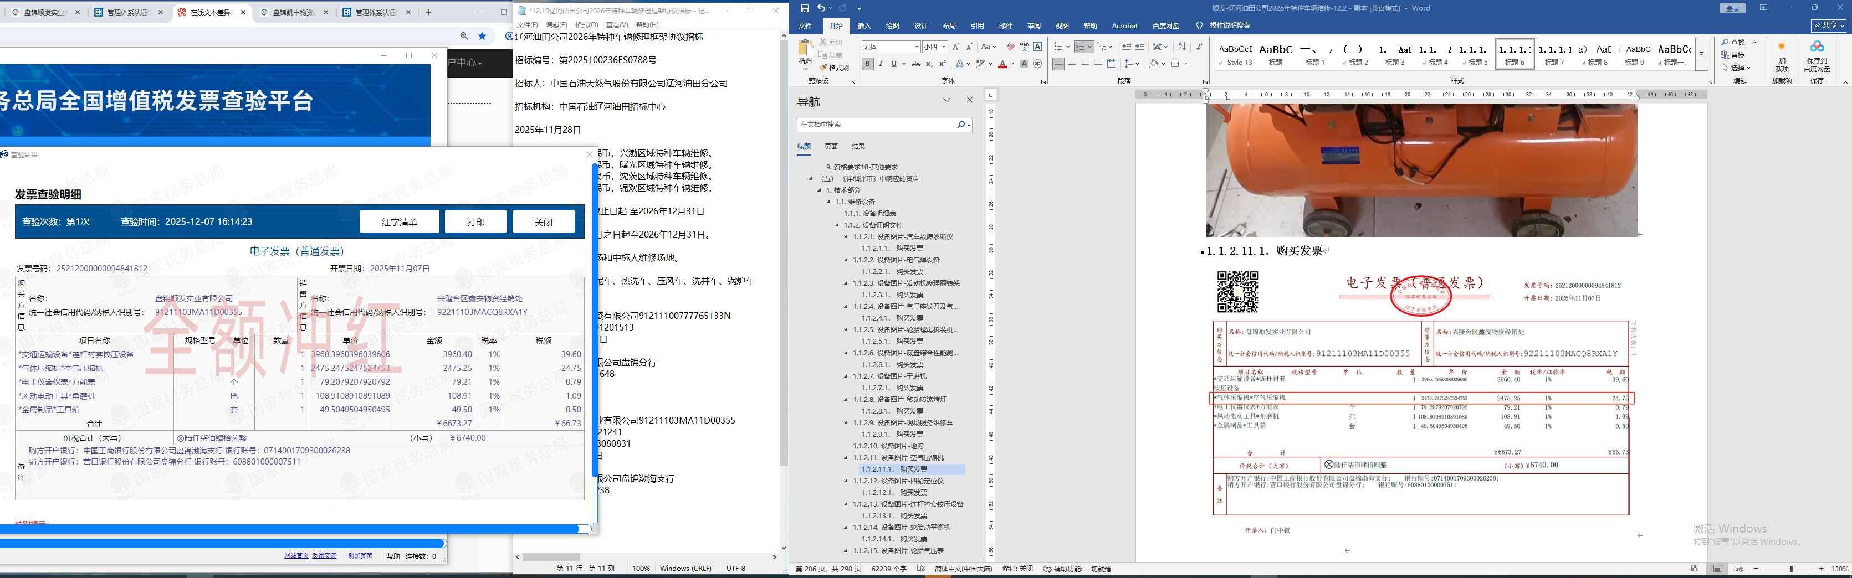The height and width of the screenshot is (578, 1852).
Task: Switch to the Results (结果) navigation tab
Action: click(858, 147)
